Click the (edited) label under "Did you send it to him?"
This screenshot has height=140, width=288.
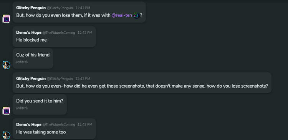click(22, 108)
